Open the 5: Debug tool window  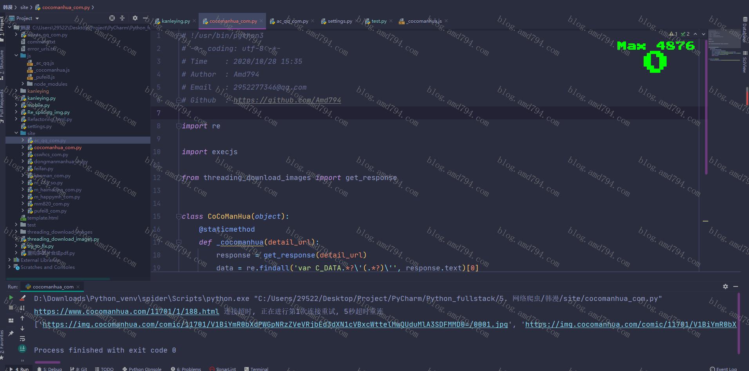click(50, 369)
